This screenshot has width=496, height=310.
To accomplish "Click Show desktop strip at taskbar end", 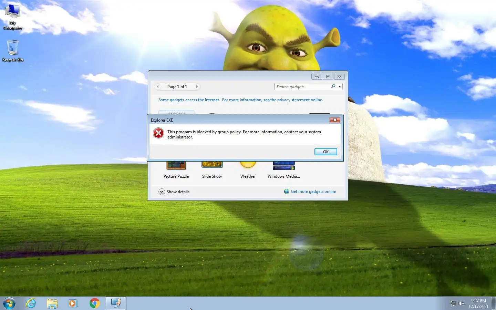I will point(493,303).
